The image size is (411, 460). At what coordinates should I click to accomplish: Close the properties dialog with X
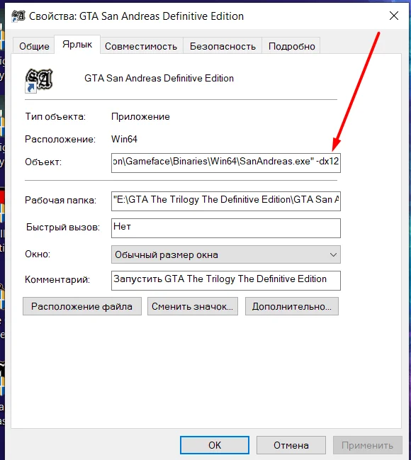(x=394, y=16)
